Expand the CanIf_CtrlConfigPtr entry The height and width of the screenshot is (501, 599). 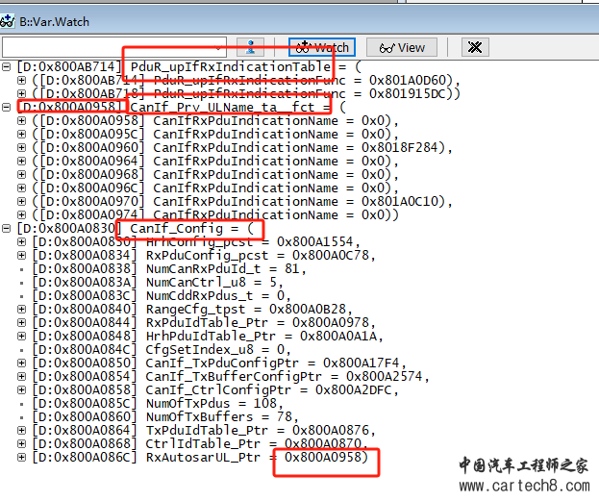tap(22, 389)
